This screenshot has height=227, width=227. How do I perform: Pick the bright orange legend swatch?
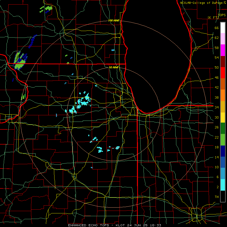(223, 95)
